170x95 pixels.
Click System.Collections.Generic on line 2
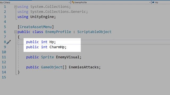point(58,12)
